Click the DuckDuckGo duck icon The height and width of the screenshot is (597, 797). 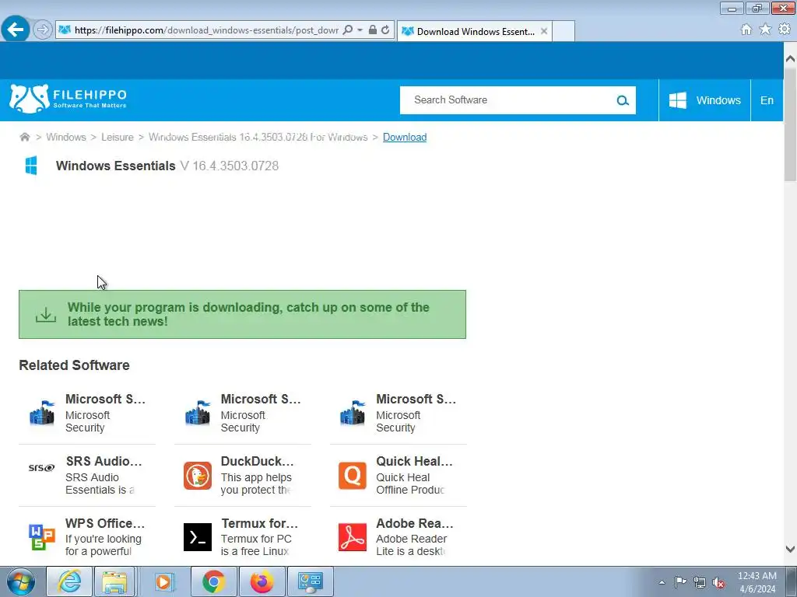pyautogui.click(x=197, y=476)
